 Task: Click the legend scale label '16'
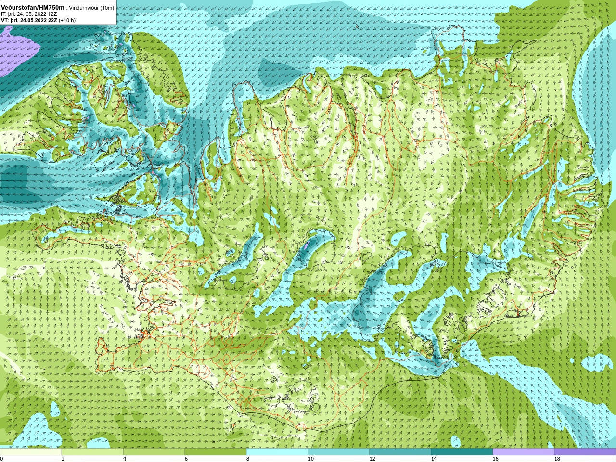click(x=495, y=459)
